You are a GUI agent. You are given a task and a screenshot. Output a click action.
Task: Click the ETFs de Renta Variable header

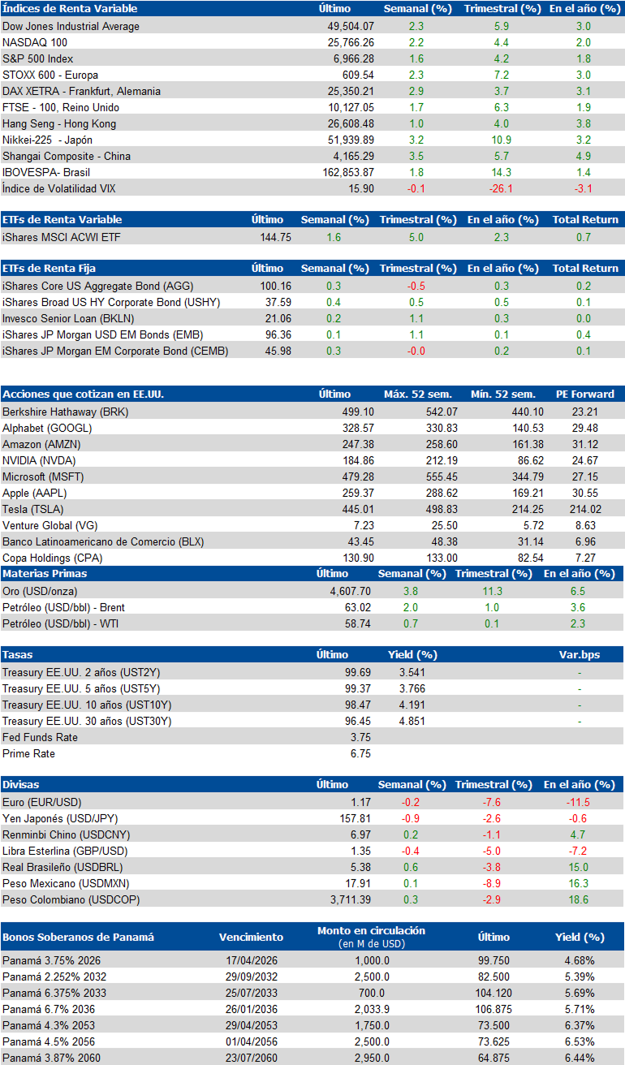62,219
